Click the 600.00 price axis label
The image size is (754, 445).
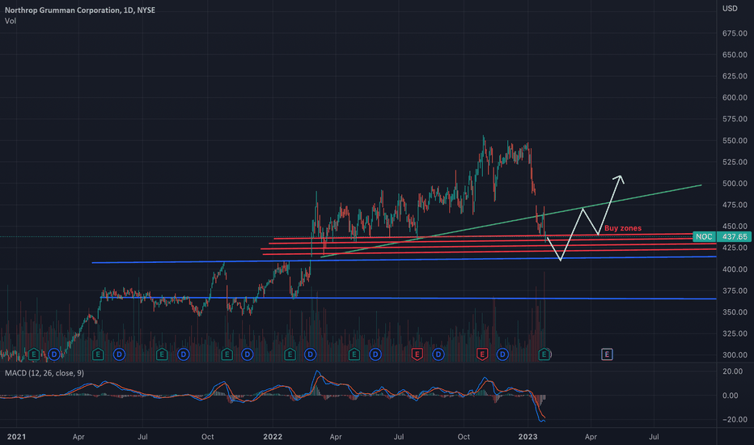pyautogui.click(x=735, y=97)
